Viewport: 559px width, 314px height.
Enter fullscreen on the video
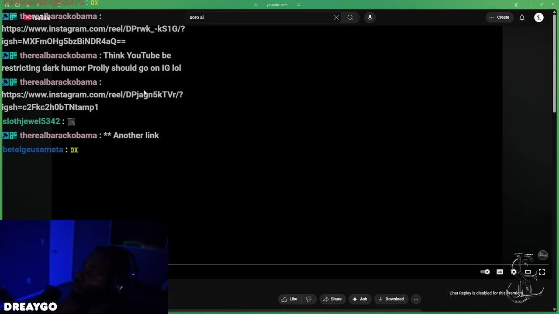(542, 272)
